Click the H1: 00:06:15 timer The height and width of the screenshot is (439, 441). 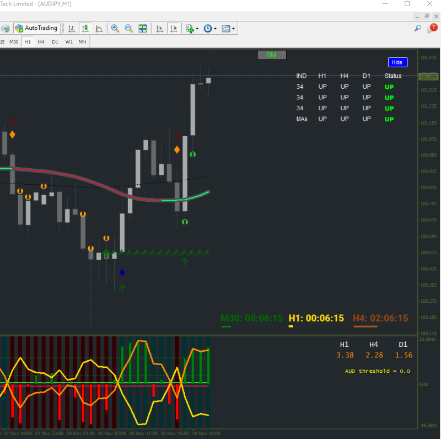tap(316, 318)
